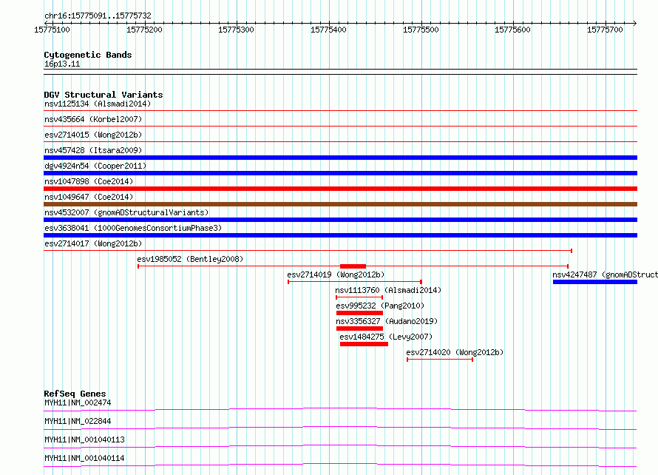Click ruler position 15775500
Image resolution: width=658 pixels, height=475 pixels.
tap(421, 30)
